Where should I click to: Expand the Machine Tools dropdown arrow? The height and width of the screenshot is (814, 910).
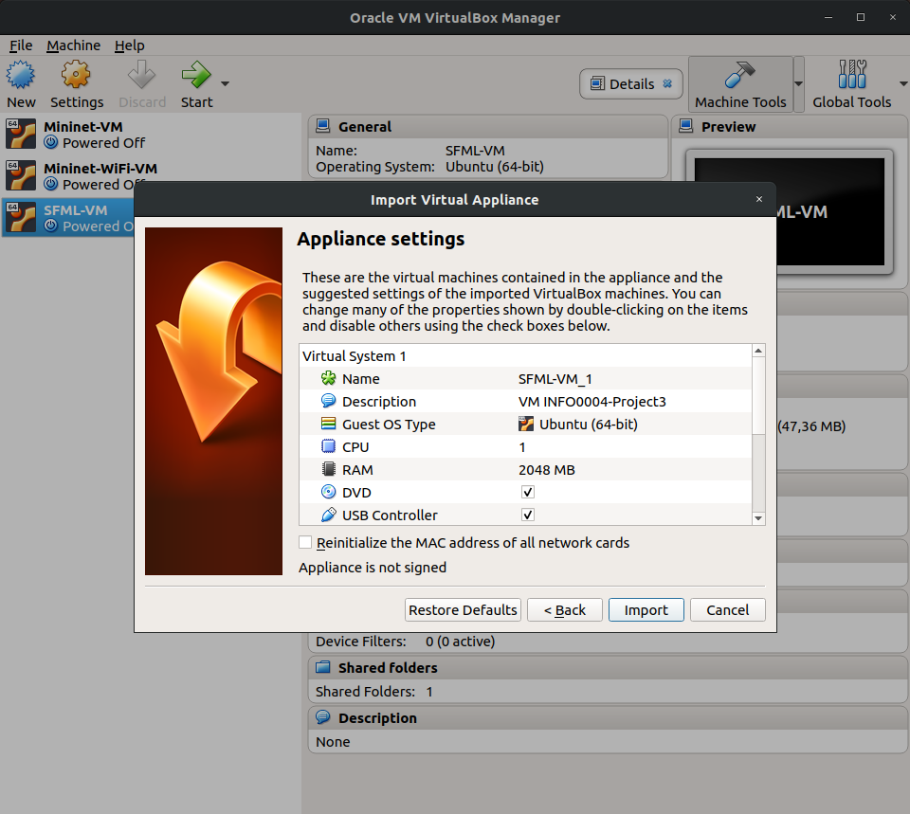click(x=798, y=83)
